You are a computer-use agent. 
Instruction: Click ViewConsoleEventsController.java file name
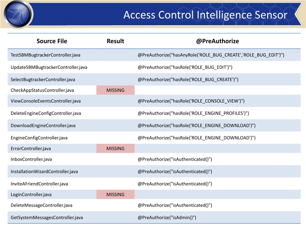pyautogui.click(x=46, y=101)
